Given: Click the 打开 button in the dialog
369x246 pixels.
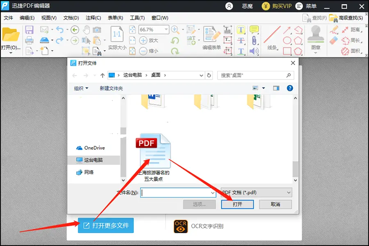Looking at the screenshot, I should coord(237,204).
